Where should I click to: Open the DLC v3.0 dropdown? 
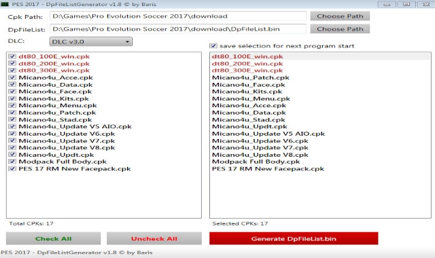[x=91, y=41]
